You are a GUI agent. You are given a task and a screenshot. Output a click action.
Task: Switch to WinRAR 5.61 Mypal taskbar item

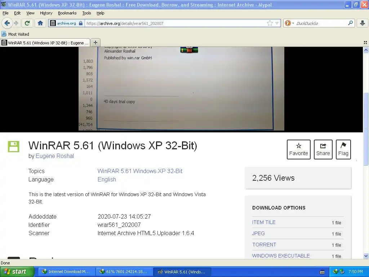182,272
